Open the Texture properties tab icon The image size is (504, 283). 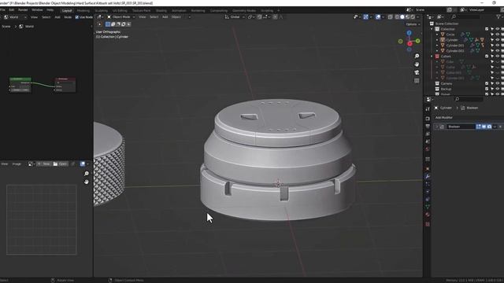pyautogui.click(x=428, y=224)
